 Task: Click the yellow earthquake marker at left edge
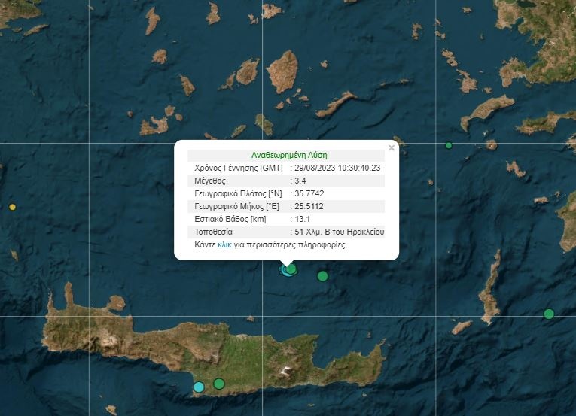(x=12, y=207)
